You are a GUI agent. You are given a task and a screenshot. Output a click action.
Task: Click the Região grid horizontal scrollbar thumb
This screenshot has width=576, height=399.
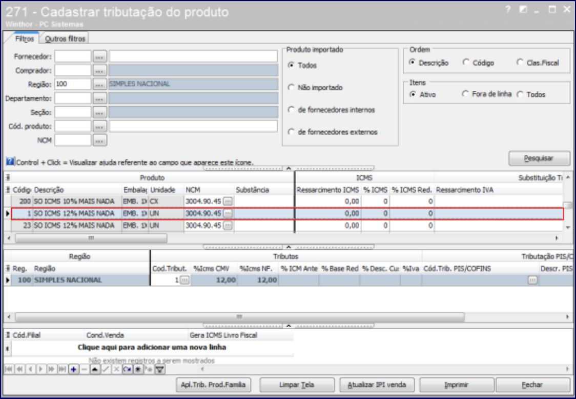(x=239, y=316)
